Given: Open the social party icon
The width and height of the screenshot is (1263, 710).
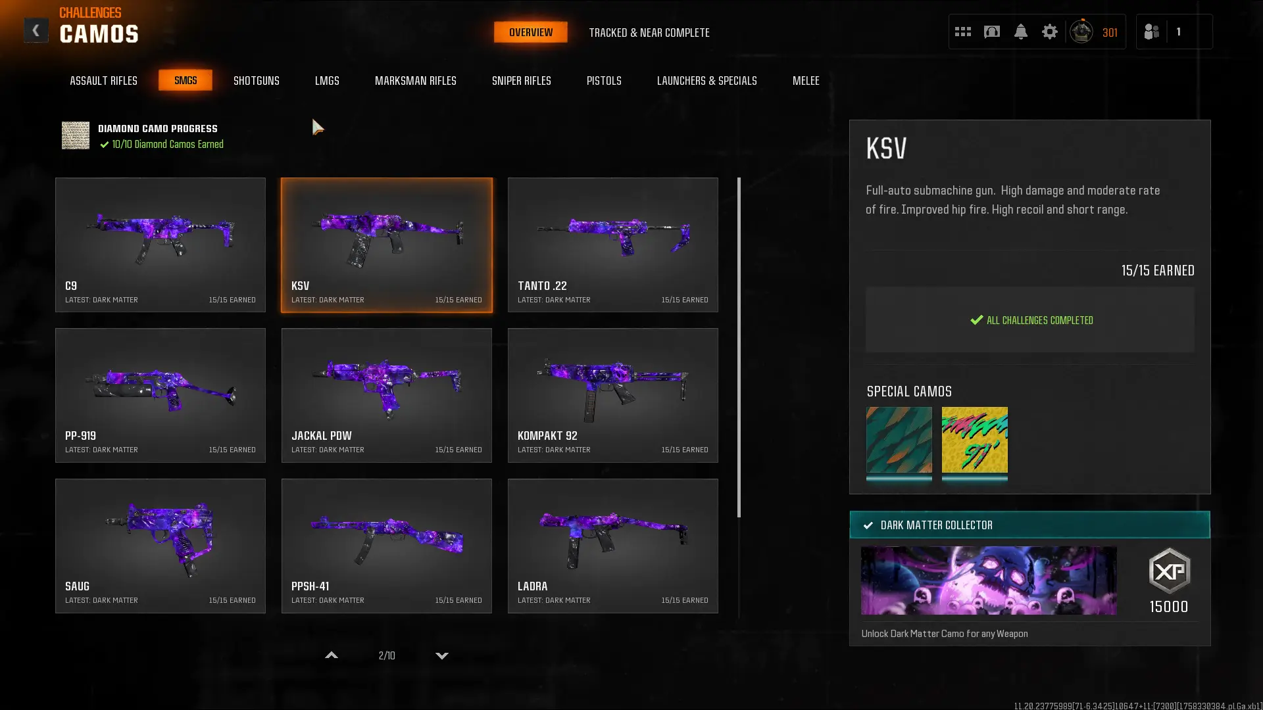Looking at the screenshot, I should pyautogui.click(x=1151, y=32).
